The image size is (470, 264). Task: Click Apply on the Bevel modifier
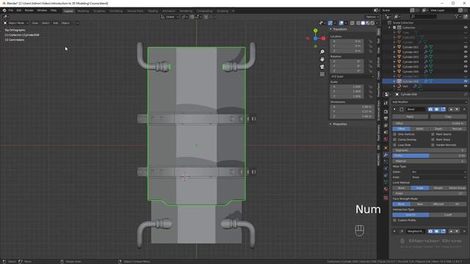pos(410,117)
